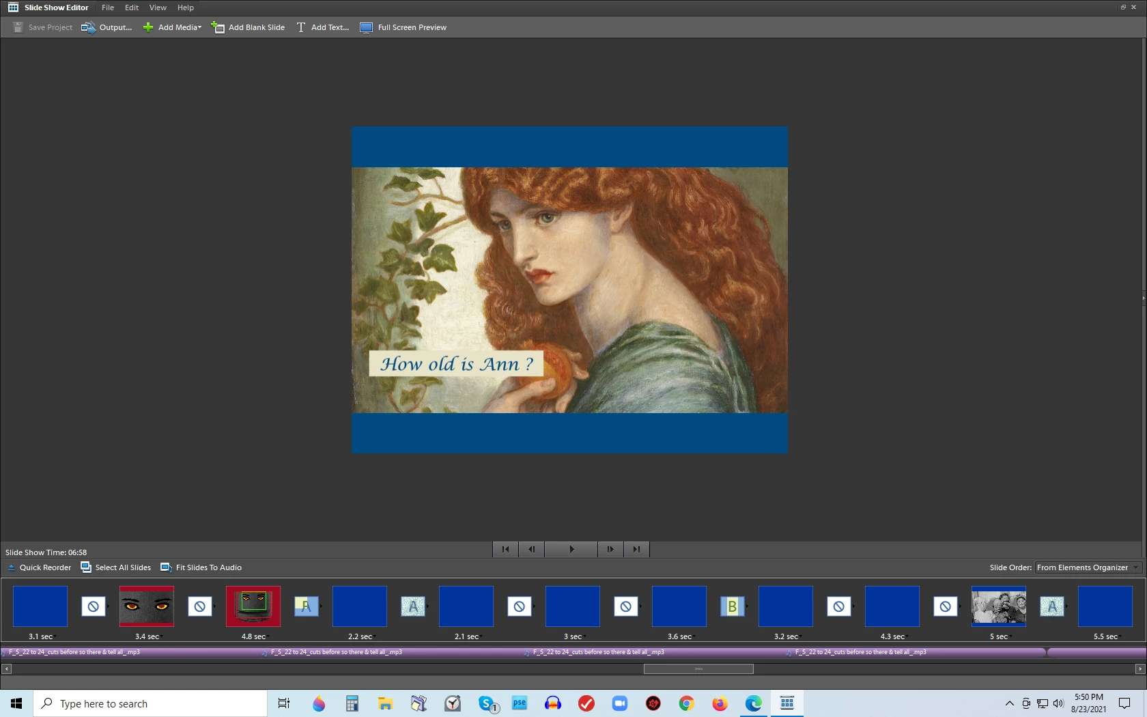Click the 'How old is Ann ?' caption
1147x717 pixels.
coord(456,364)
